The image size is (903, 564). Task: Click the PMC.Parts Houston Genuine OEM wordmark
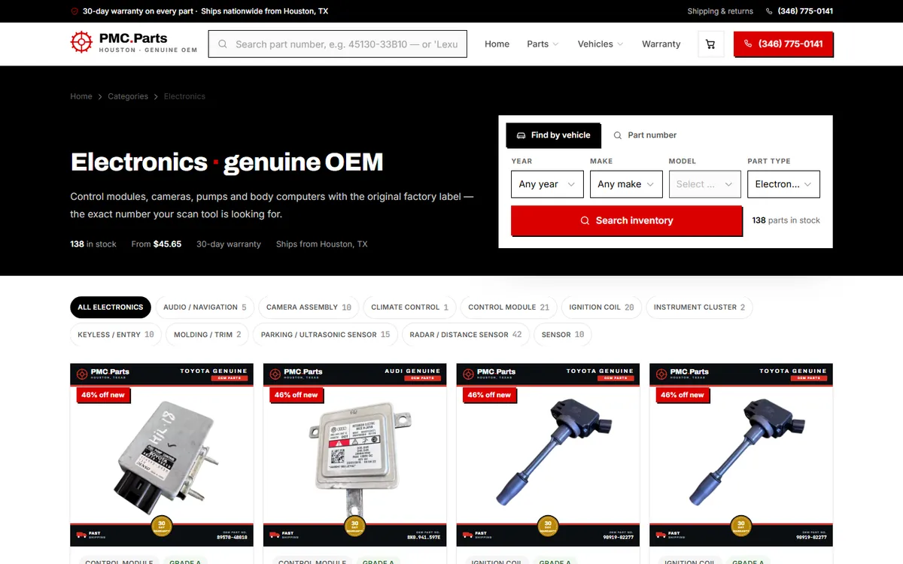(x=148, y=43)
